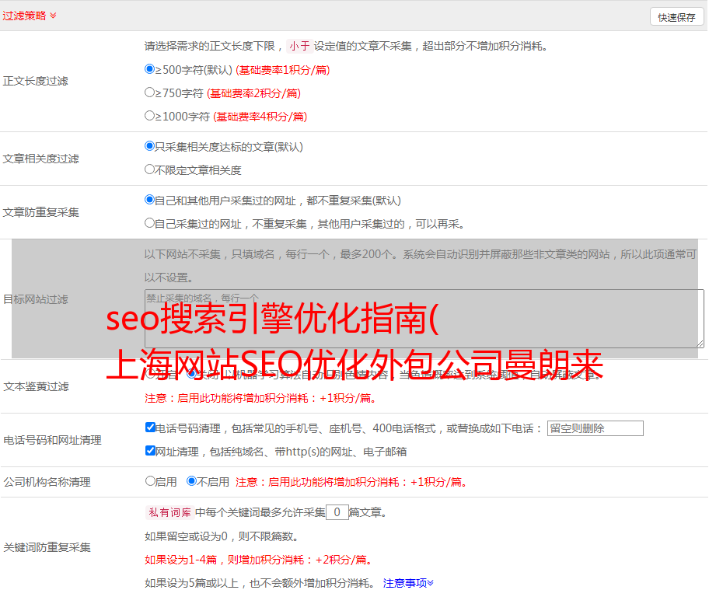Select the ≥500字符 default length option
Image resolution: width=709 pixels, height=597 pixels.
[150, 69]
